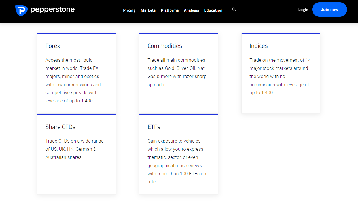
Task: Select the Platforms menu item
Action: (x=170, y=10)
